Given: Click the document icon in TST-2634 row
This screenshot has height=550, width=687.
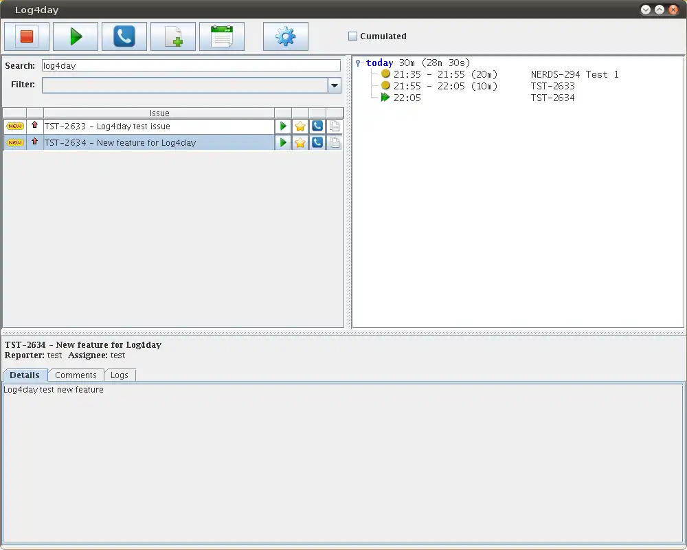Looking at the screenshot, I should 335,142.
